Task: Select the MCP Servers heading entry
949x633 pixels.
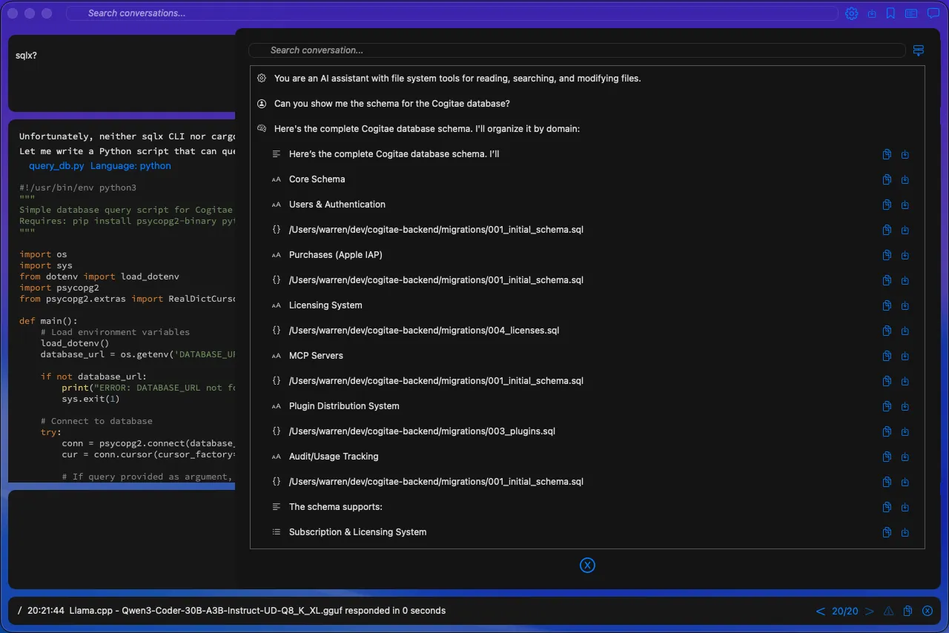Action: click(316, 356)
